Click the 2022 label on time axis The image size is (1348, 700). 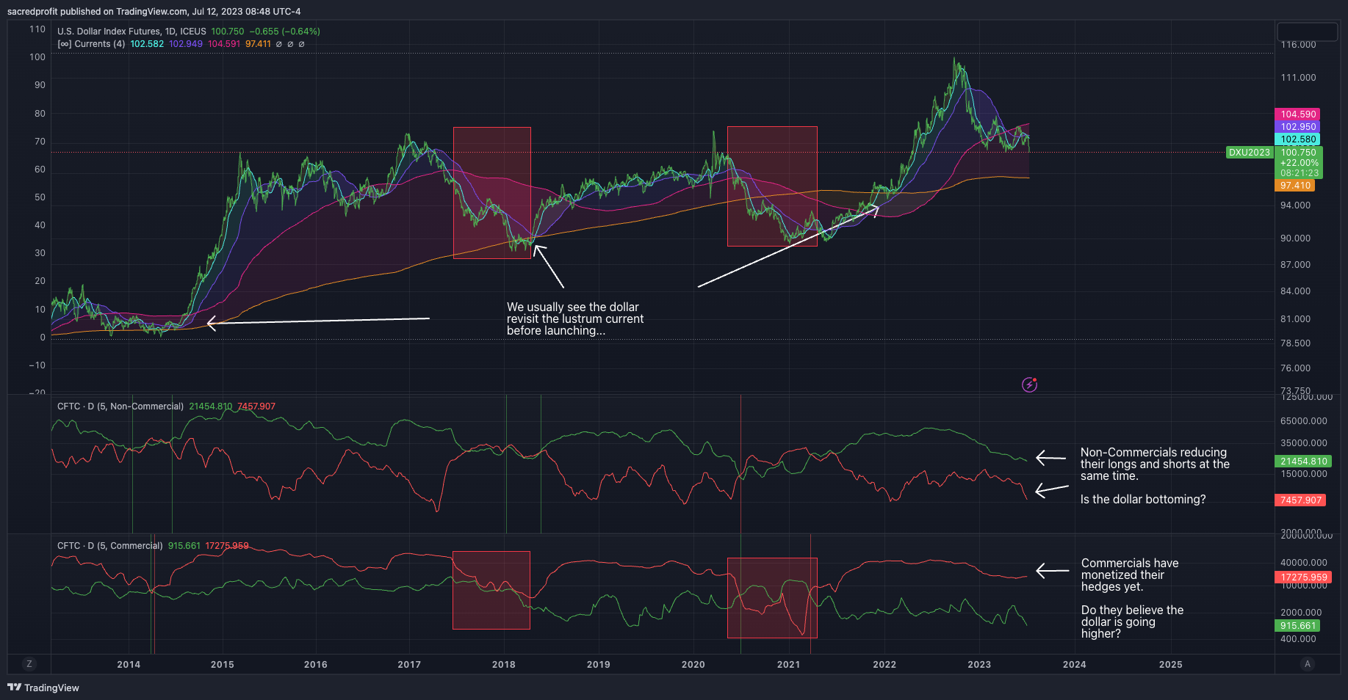[x=884, y=665]
